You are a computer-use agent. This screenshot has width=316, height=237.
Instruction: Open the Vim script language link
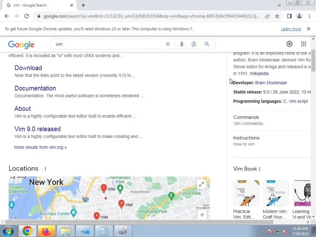(298, 101)
